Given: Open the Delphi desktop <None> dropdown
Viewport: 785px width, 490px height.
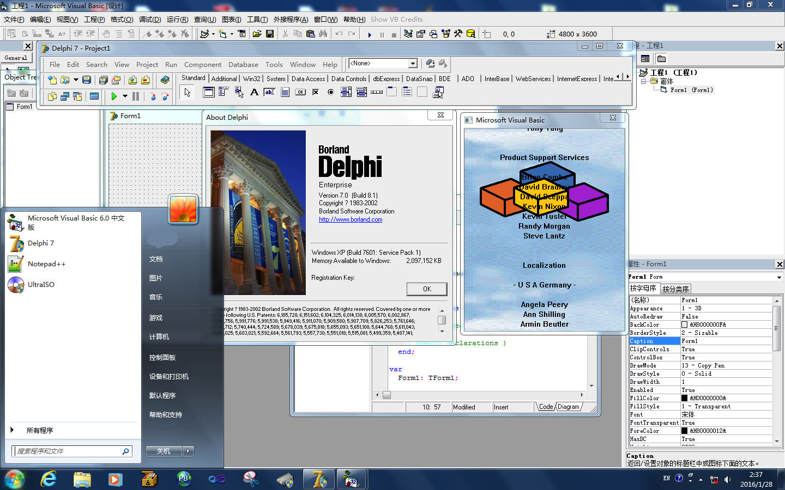Looking at the screenshot, I should [413, 64].
